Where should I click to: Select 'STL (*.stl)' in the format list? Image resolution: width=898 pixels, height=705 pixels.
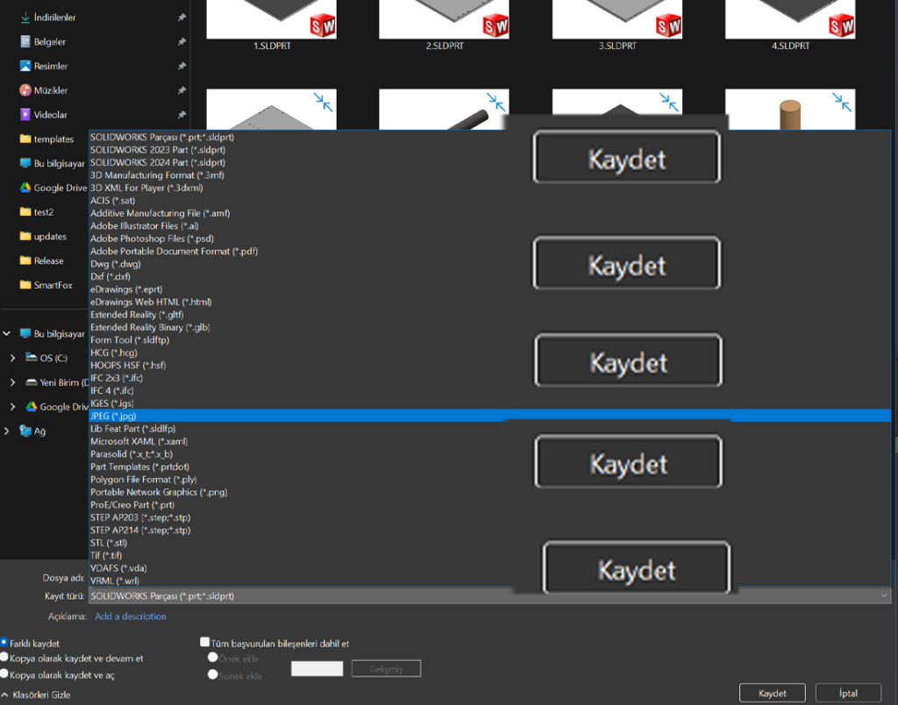109,543
